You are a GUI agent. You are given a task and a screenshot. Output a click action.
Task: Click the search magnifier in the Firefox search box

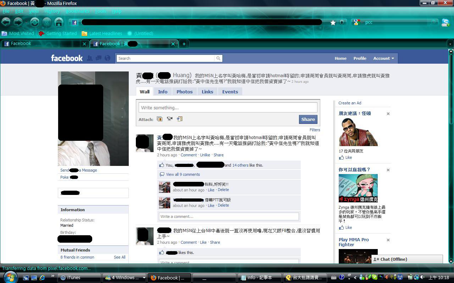433,22
